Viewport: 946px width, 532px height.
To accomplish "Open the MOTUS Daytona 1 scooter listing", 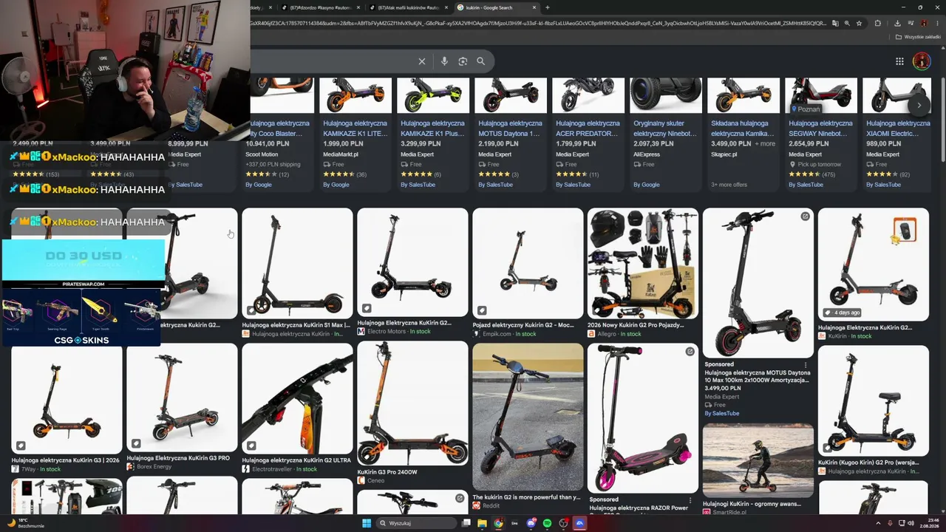I will [x=511, y=133].
